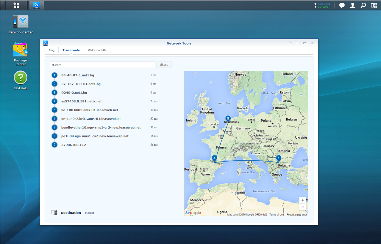Click hostname 37-157-189-61.net1.bg
Screen dimensions: 381x244
[x=81, y=84]
